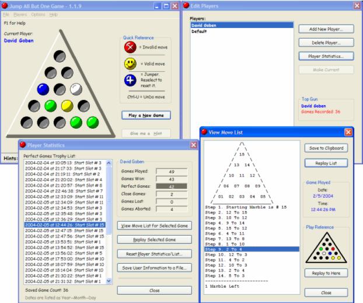Open the Options menu
363x303 pixels.
click(38, 14)
